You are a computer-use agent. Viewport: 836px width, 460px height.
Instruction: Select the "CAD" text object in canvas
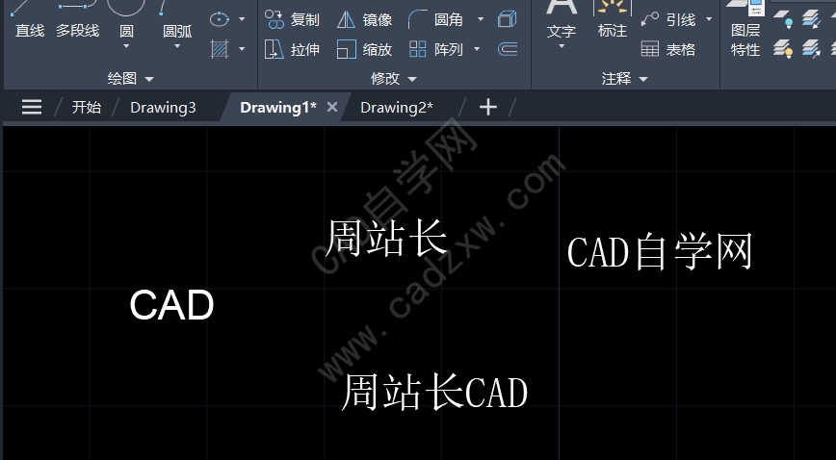171,305
